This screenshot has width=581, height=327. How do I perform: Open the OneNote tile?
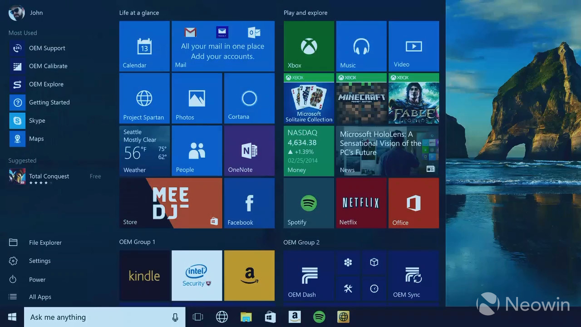pos(249,151)
